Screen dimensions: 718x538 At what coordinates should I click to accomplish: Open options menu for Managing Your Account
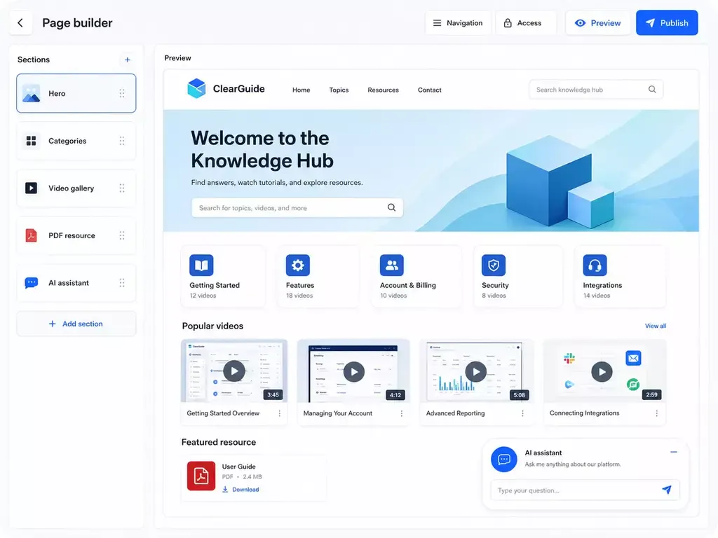[402, 413]
